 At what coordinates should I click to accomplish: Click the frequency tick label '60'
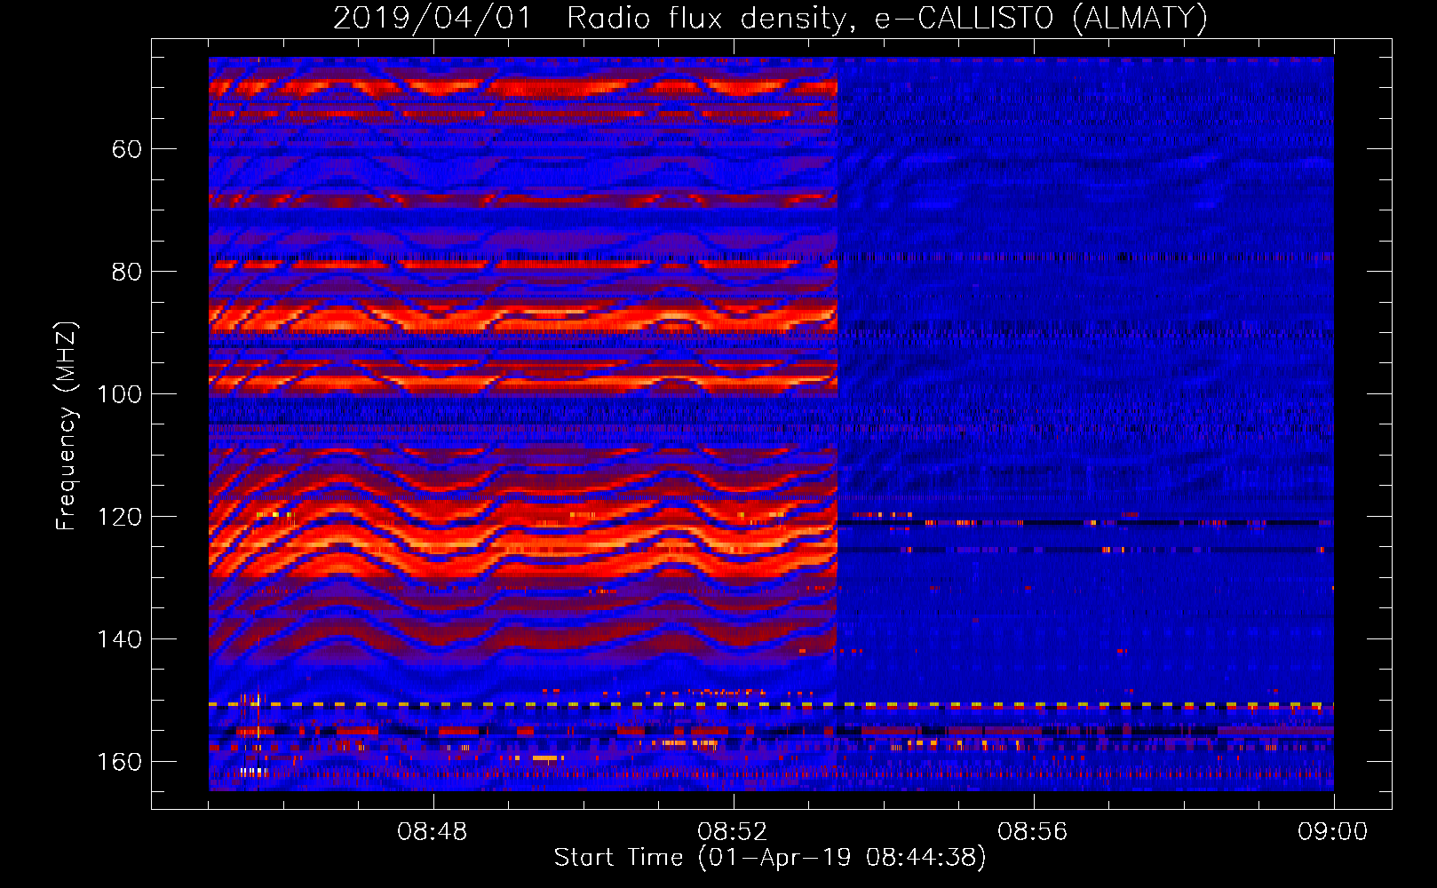(x=127, y=149)
